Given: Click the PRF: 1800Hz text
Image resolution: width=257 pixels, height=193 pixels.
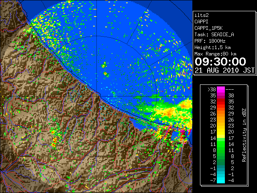Looking at the screenshot, I should pyautogui.click(x=210, y=41).
